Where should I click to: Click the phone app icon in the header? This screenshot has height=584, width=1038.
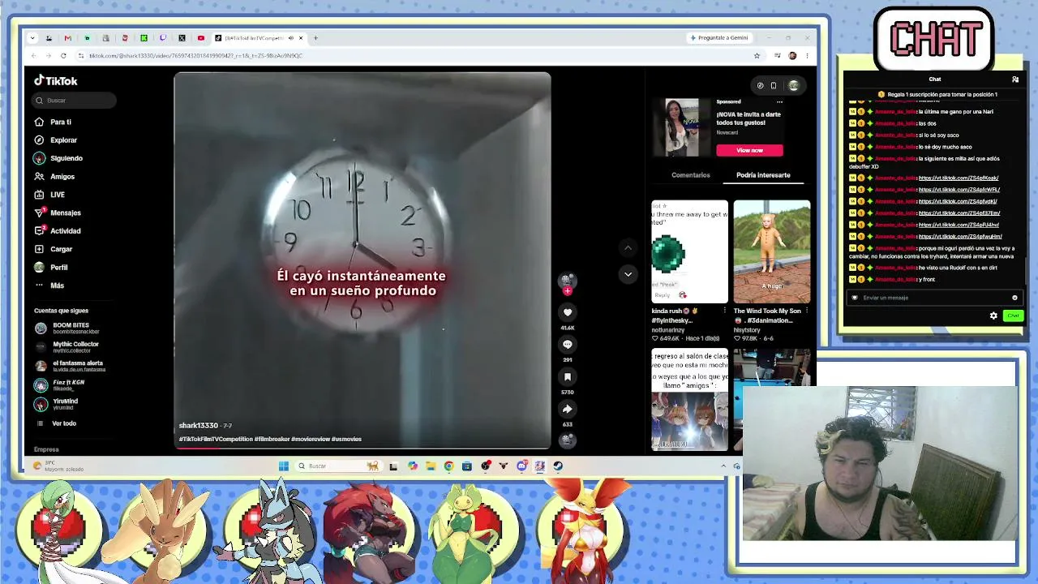tap(774, 85)
